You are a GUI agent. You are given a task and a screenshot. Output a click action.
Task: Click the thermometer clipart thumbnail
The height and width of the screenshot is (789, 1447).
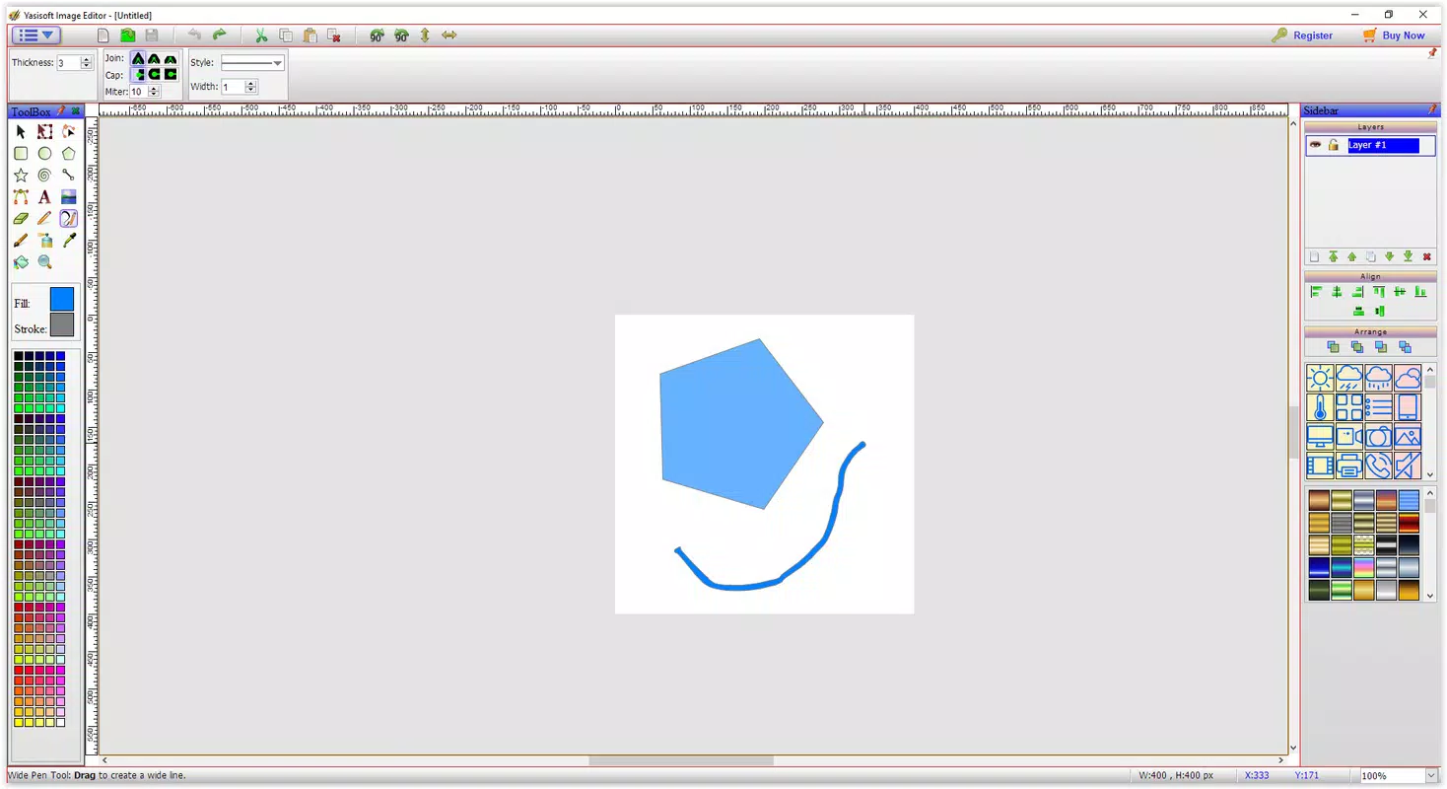coord(1320,407)
